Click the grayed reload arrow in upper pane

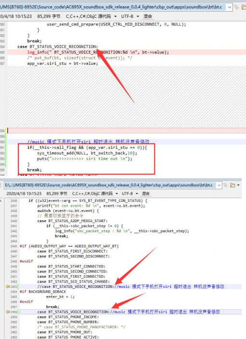click(x=236, y=7)
